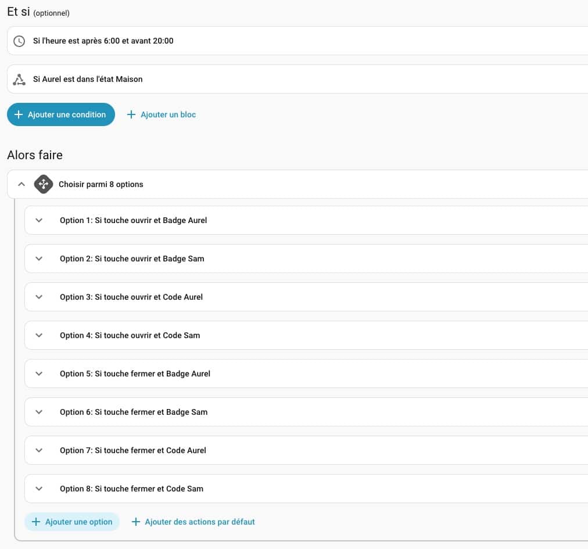Image resolution: width=588 pixels, height=549 pixels.
Task: Expand Option 4 touche ouvrir Code Sam
Action: 39,336
